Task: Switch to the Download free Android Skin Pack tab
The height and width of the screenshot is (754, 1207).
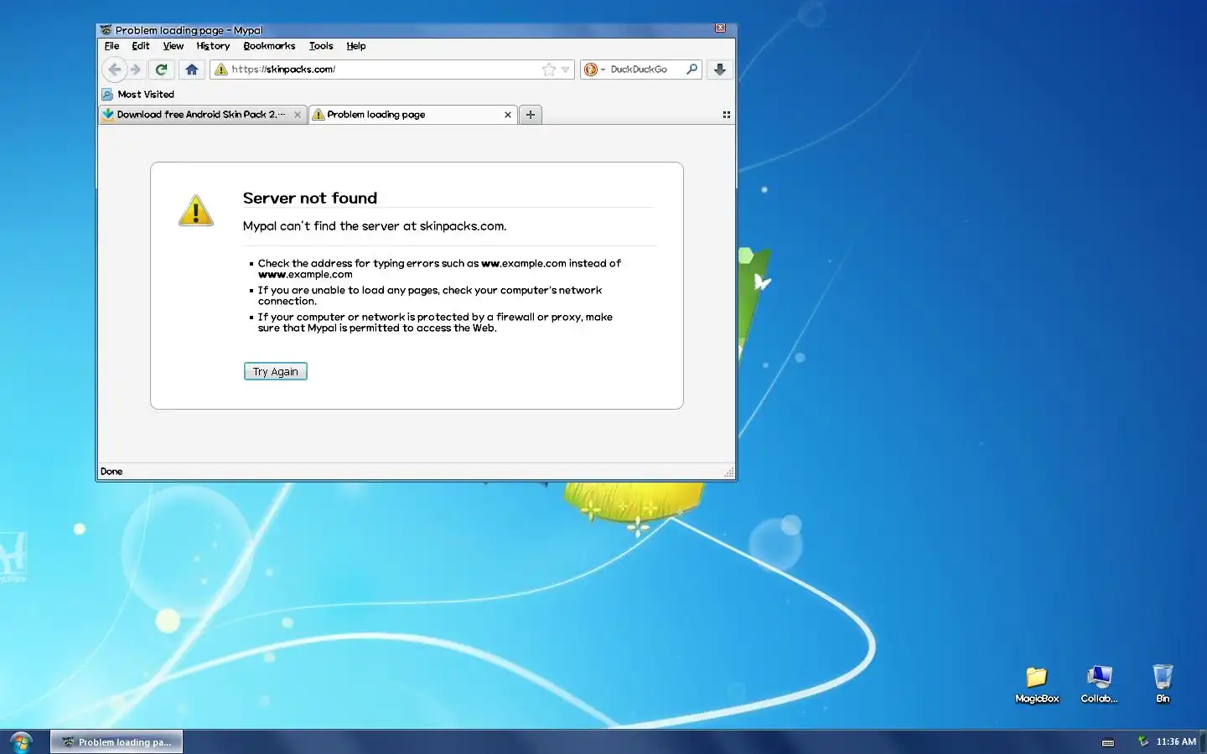Action: tap(201, 115)
